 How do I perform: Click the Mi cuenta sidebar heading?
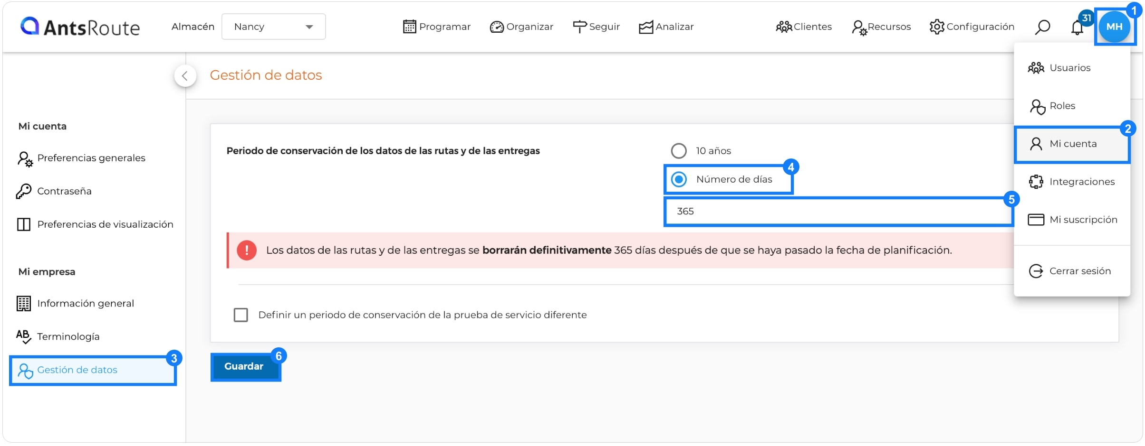pos(42,127)
